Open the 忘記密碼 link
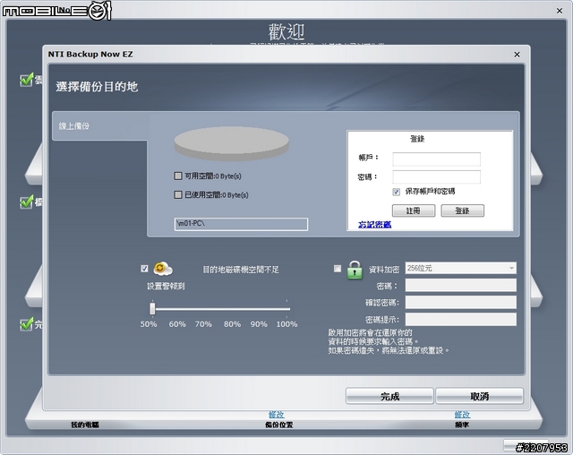573x455 pixels. pos(374,225)
